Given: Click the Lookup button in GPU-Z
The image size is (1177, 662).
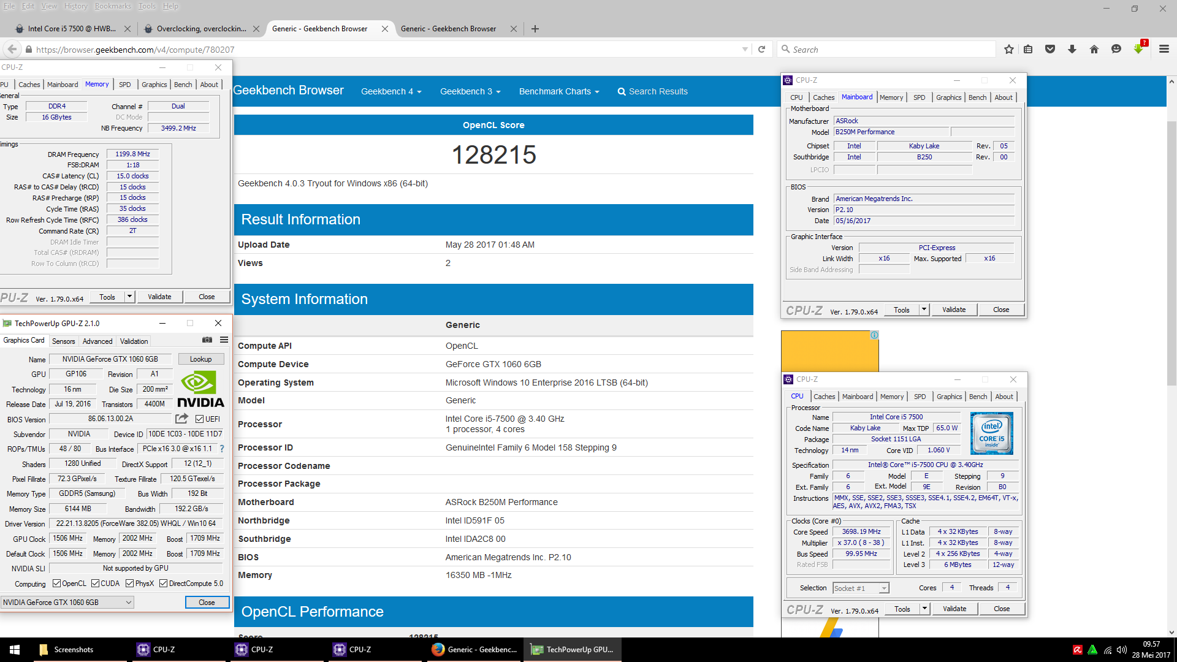Looking at the screenshot, I should click(200, 359).
